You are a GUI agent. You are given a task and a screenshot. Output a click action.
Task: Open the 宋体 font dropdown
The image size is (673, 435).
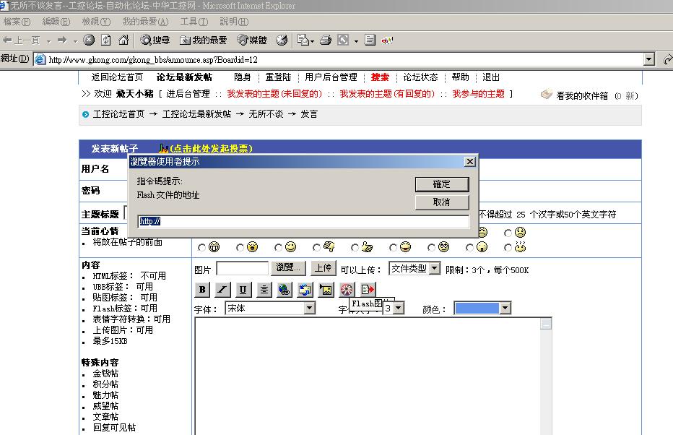(309, 309)
